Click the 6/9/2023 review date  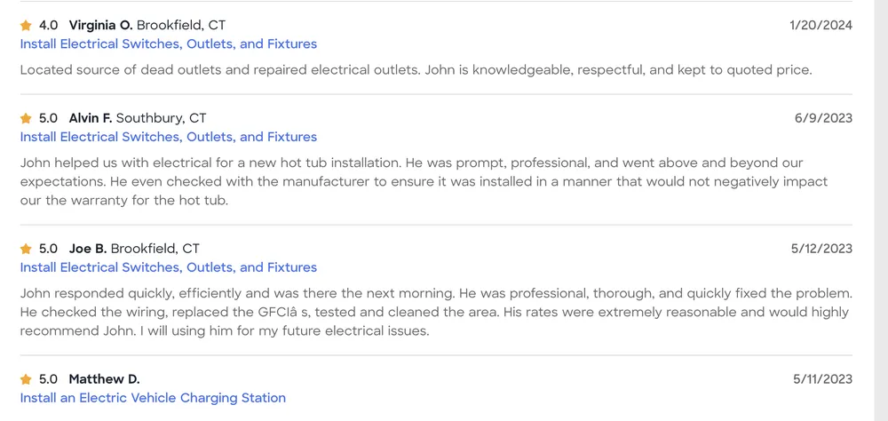823,118
